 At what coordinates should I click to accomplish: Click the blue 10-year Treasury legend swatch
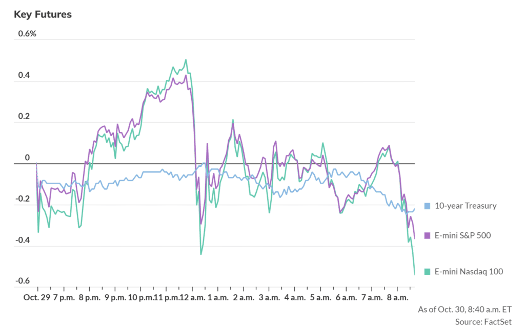point(427,206)
